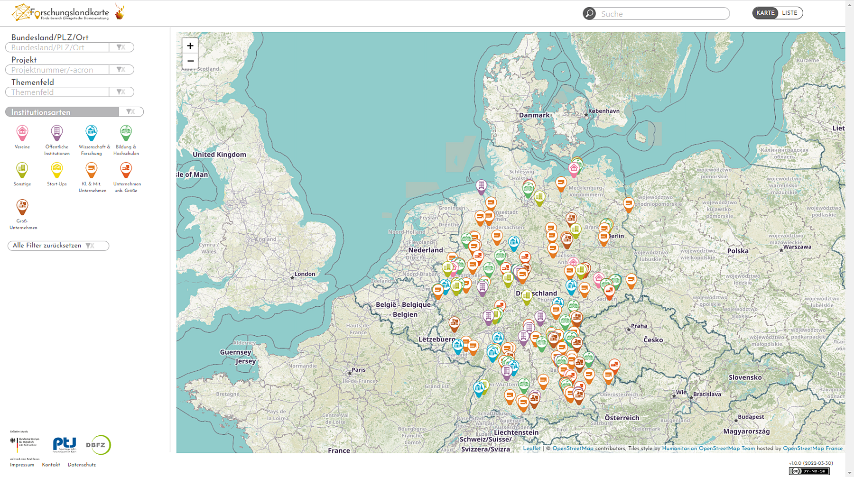Select Unternehmen unb. Größe icon
854x477 pixels.
click(126, 170)
